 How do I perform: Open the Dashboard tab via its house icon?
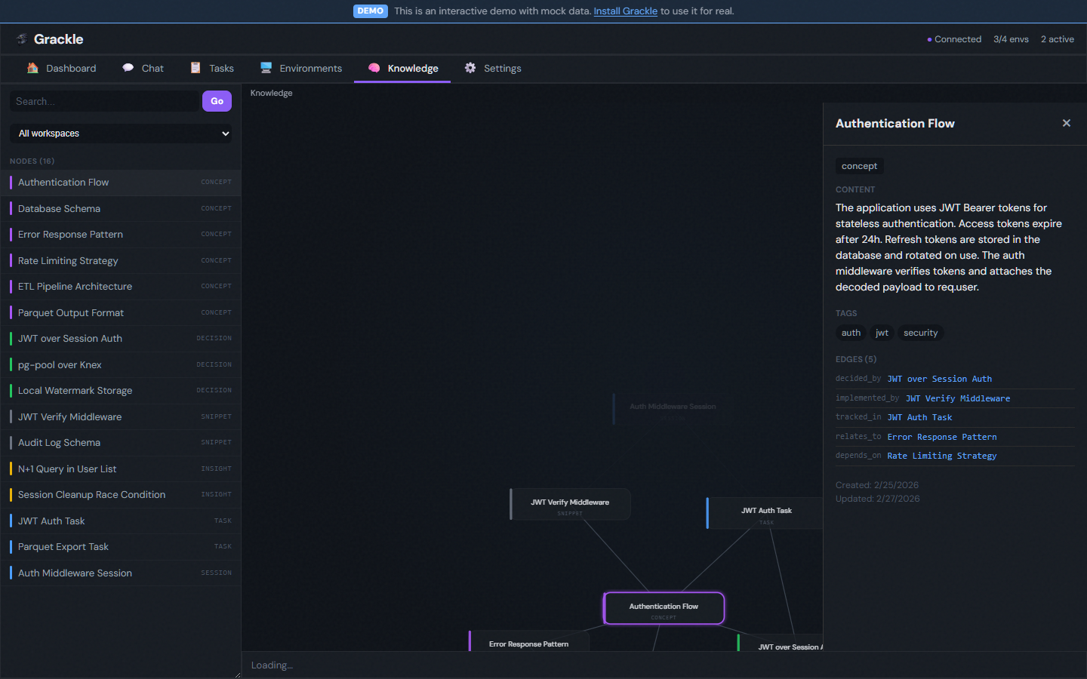33,68
